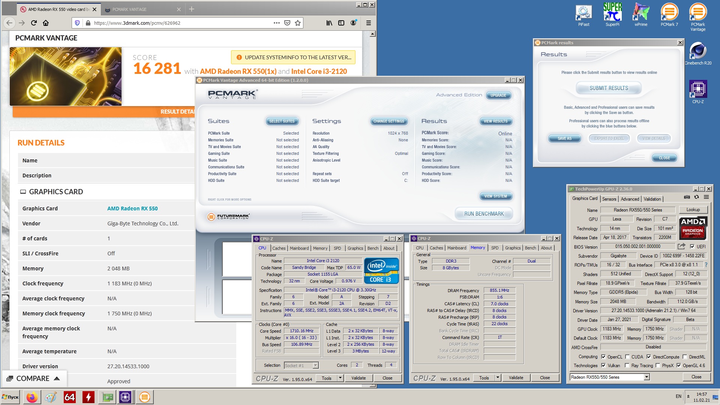The height and width of the screenshot is (405, 720).
Task: Open Firefox library icon
Action: (x=329, y=23)
